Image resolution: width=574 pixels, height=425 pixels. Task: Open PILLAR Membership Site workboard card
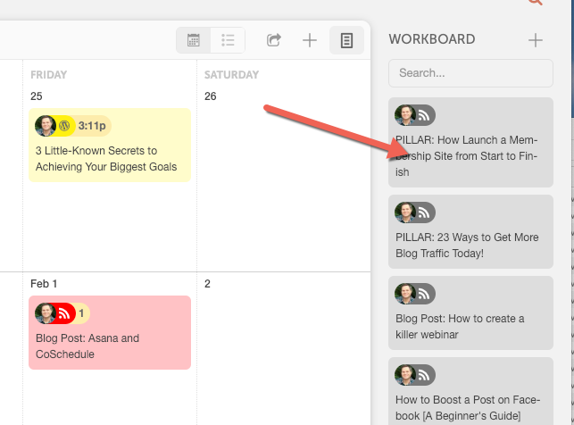pos(470,155)
